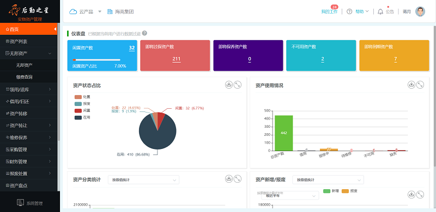This screenshot has width=436, height=212.
Task: Download the 资产分类统计 chart
Action: point(229,179)
